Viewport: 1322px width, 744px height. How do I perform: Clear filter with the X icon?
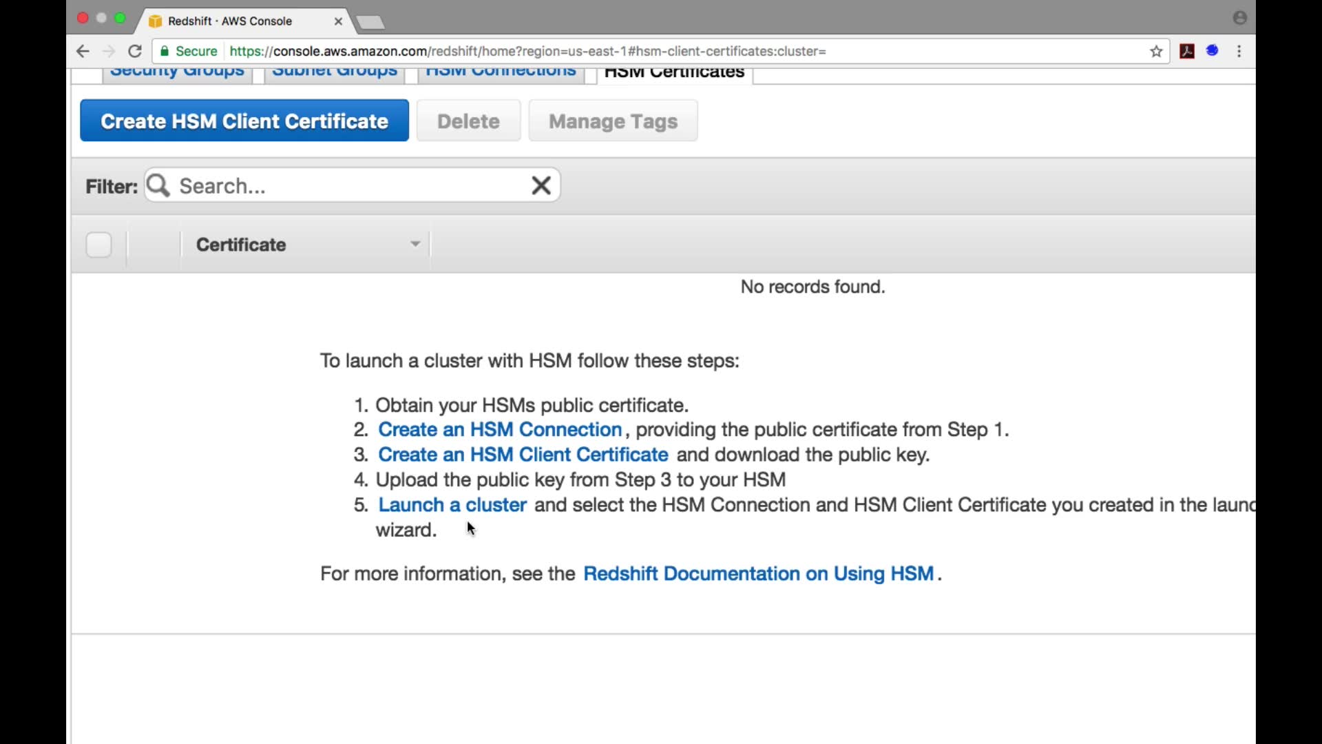(541, 185)
